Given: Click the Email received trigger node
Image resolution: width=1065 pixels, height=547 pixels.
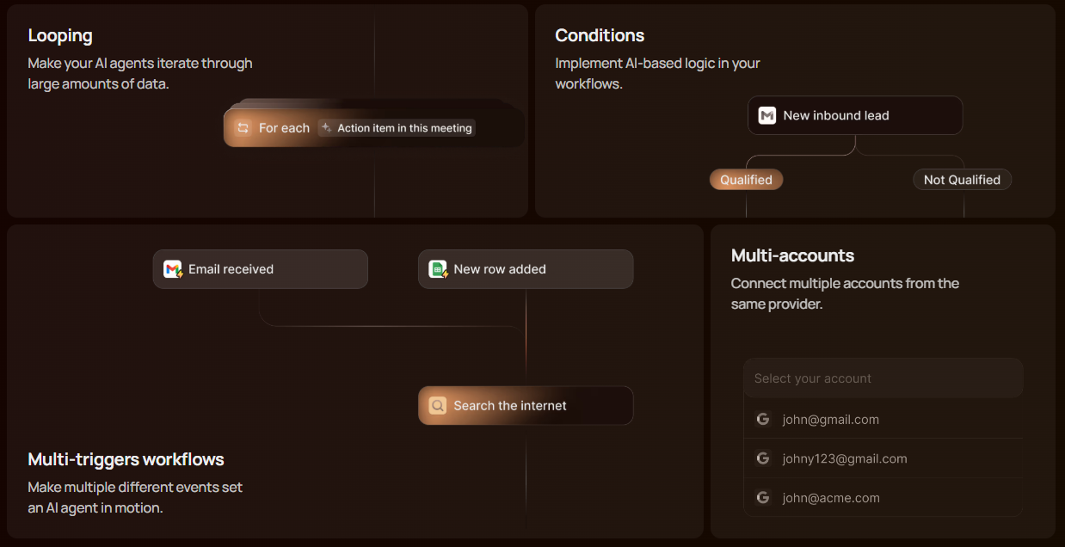Looking at the screenshot, I should click(260, 269).
